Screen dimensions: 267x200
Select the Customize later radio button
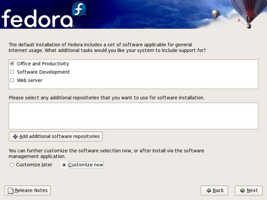click(12, 165)
